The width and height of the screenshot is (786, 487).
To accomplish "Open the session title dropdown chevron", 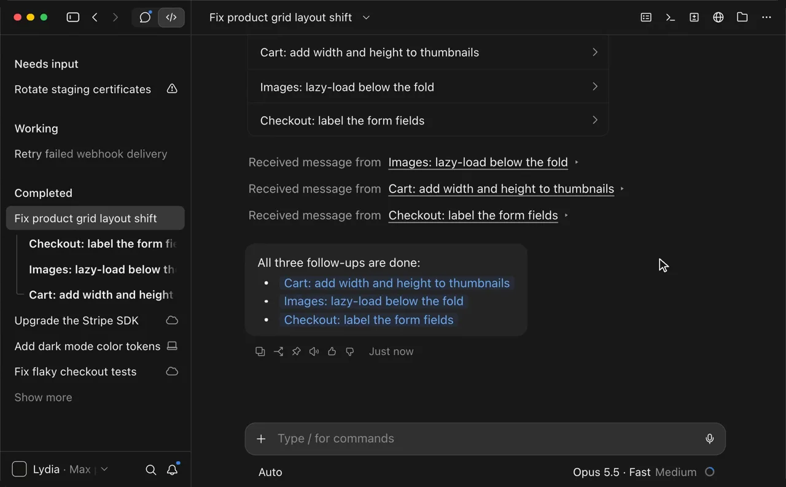I will point(366,17).
